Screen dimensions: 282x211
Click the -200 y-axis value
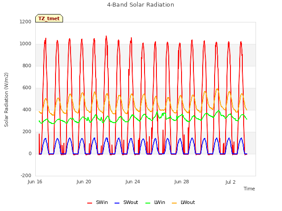pyautogui.click(x=26, y=175)
